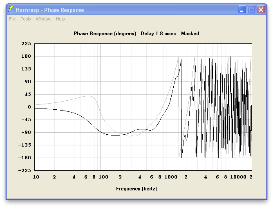
Task: Click the -180 y-axis value
Action: click(x=25, y=158)
